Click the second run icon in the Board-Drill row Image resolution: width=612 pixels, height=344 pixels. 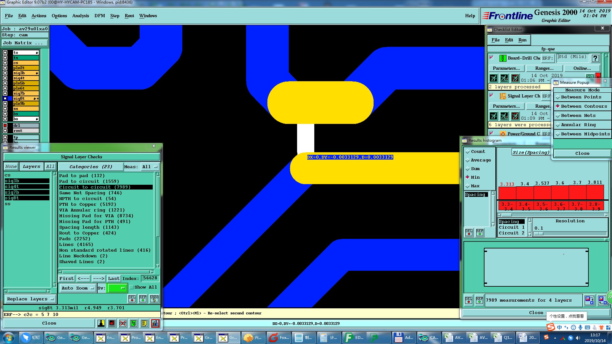click(x=504, y=78)
